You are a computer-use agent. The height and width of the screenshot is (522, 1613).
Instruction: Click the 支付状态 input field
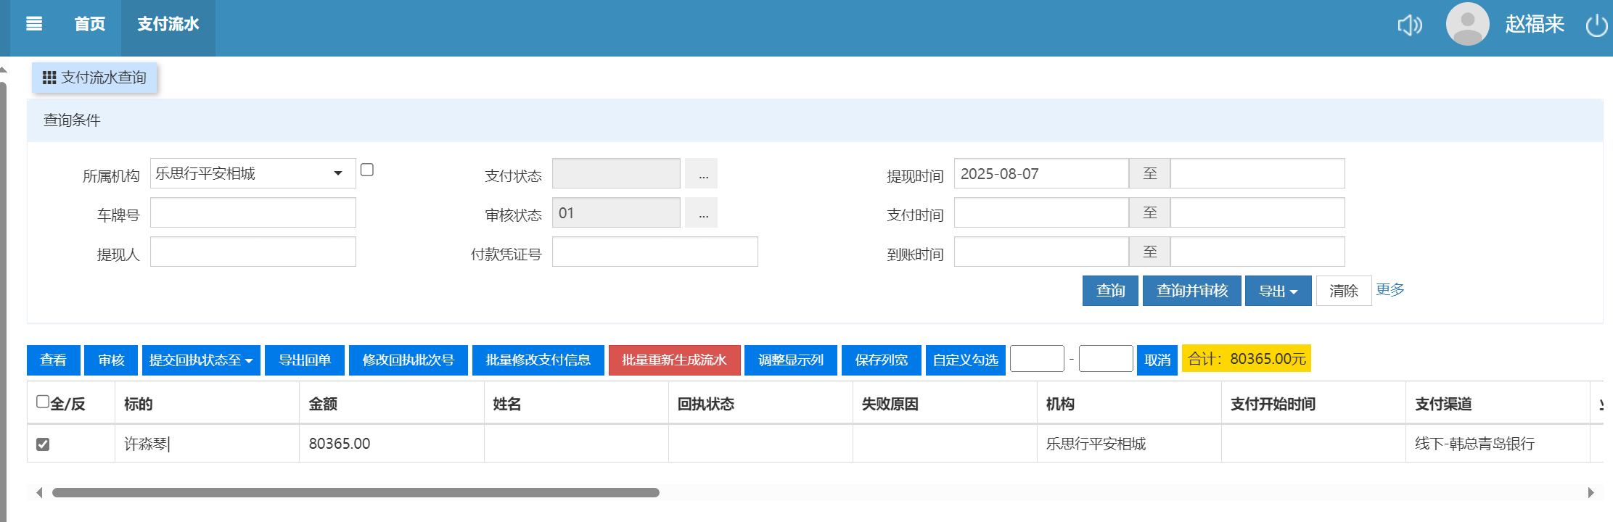click(616, 173)
